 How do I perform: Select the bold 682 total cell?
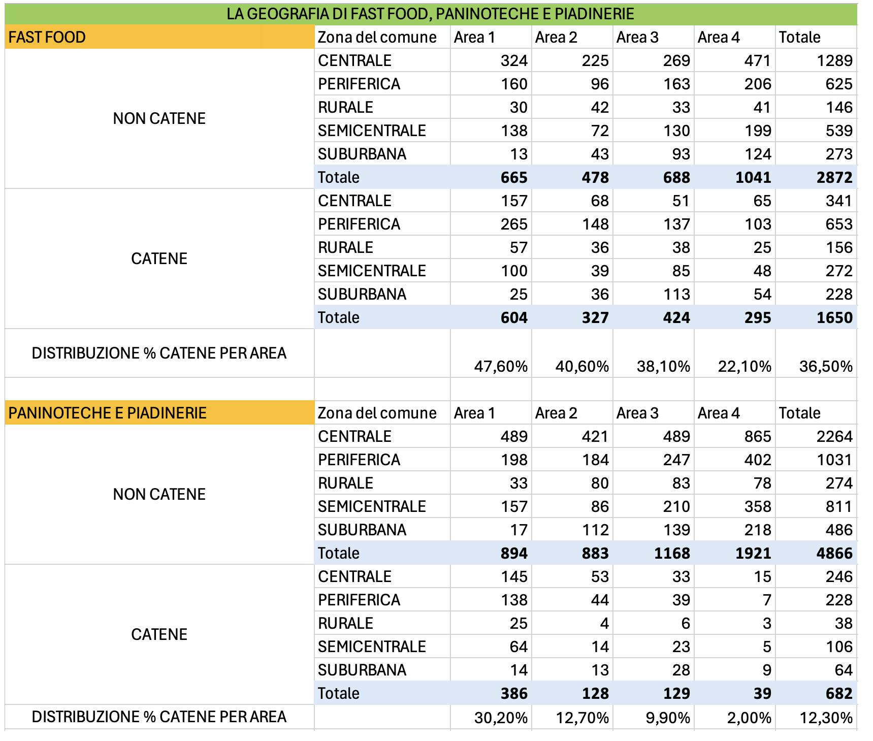pyautogui.click(x=816, y=693)
